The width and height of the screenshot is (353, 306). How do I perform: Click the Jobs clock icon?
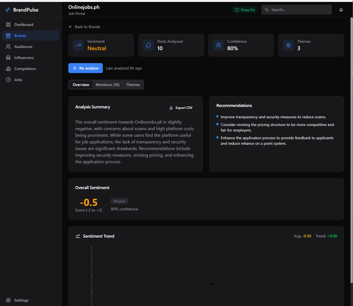coord(8,80)
